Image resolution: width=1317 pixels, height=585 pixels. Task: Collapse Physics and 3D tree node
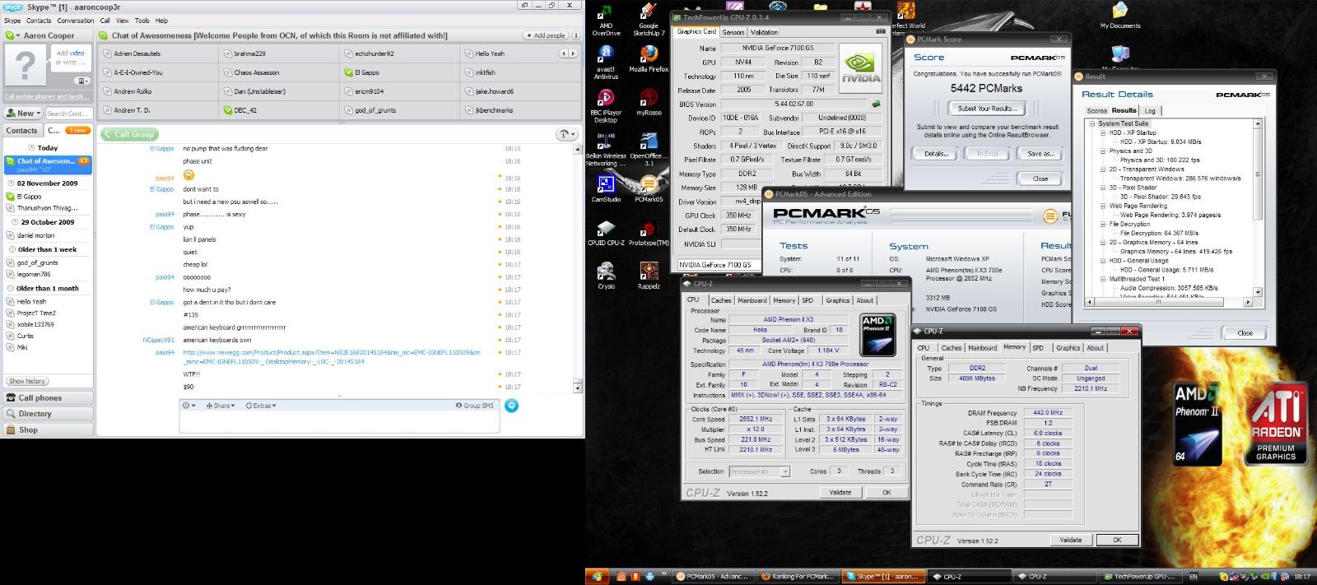click(x=1103, y=151)
